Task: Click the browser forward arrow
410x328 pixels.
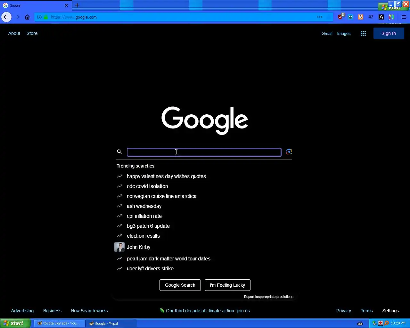Action: 17,17
